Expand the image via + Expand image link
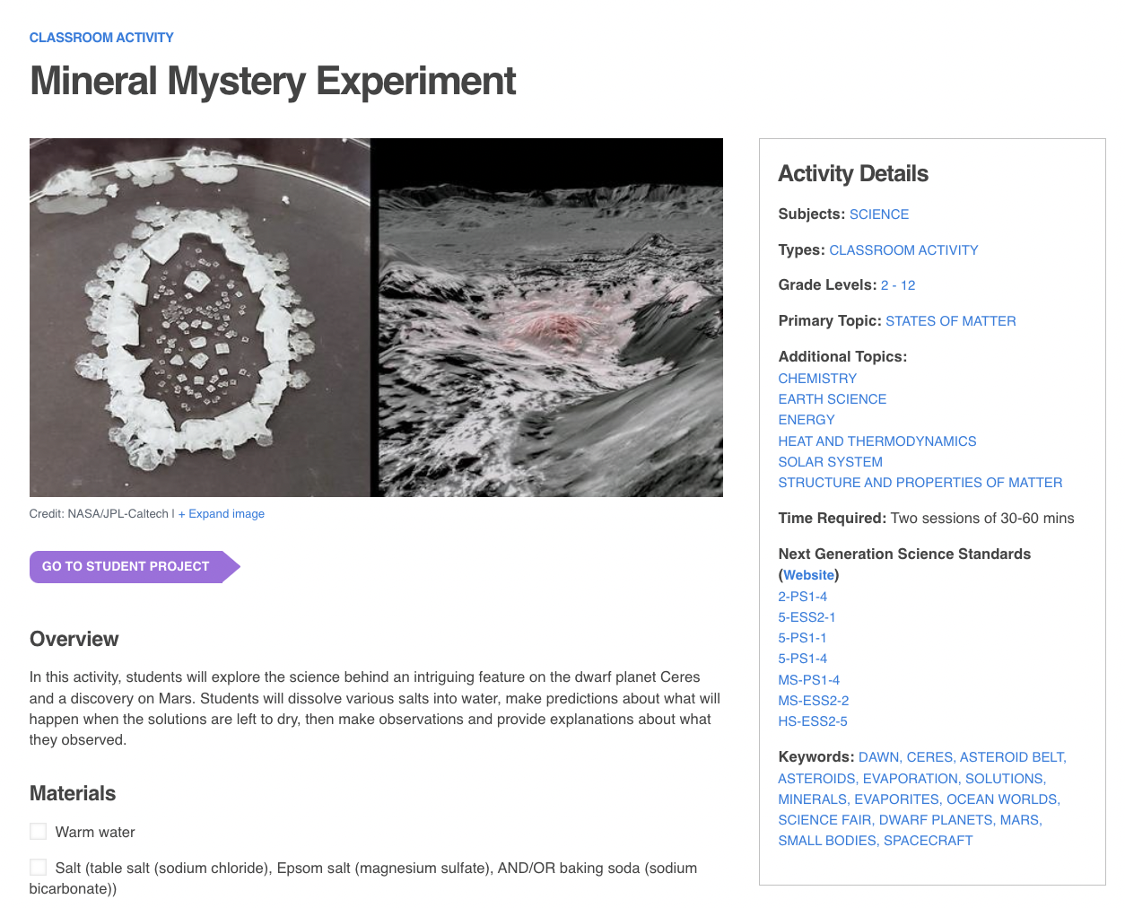This screenshot has width=1125, height=908. coord(221,513)
